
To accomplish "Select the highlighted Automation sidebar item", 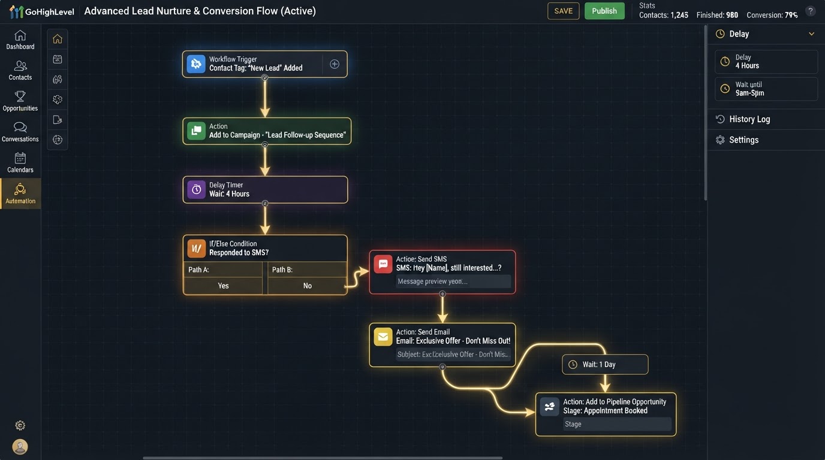I will pos(20,194).
